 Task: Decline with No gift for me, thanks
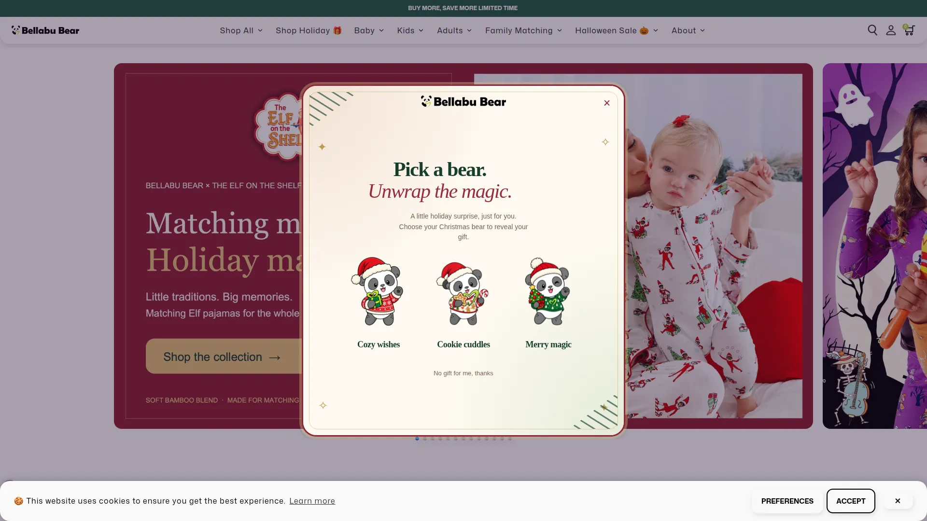click(463, 373)
